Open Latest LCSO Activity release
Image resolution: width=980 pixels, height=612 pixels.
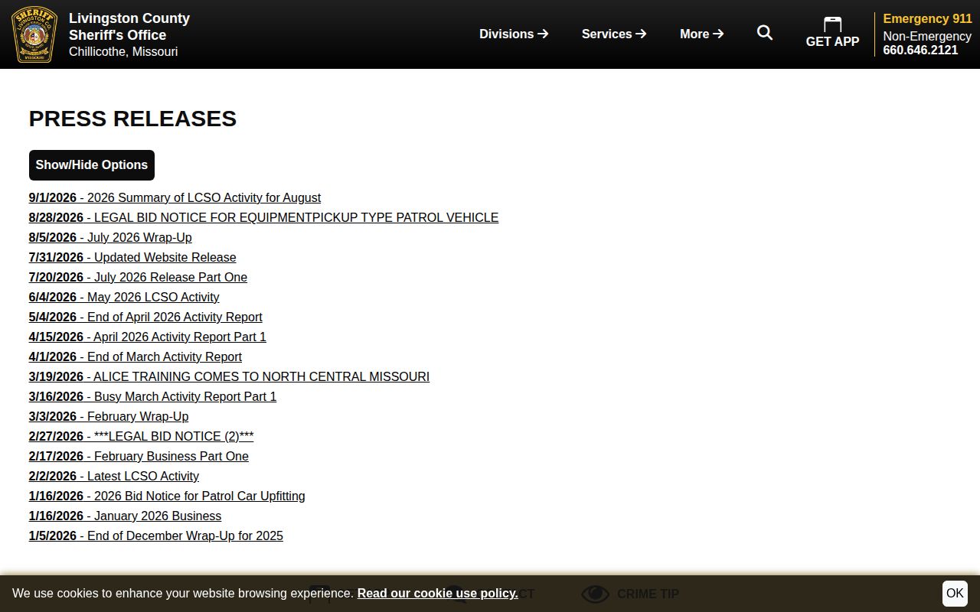114,476
